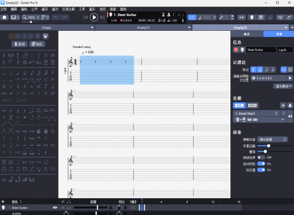The width and height of the screenshot is (294, 215).
Task: Click the Play button in the transport bar
Action: (x=94, y=17)
